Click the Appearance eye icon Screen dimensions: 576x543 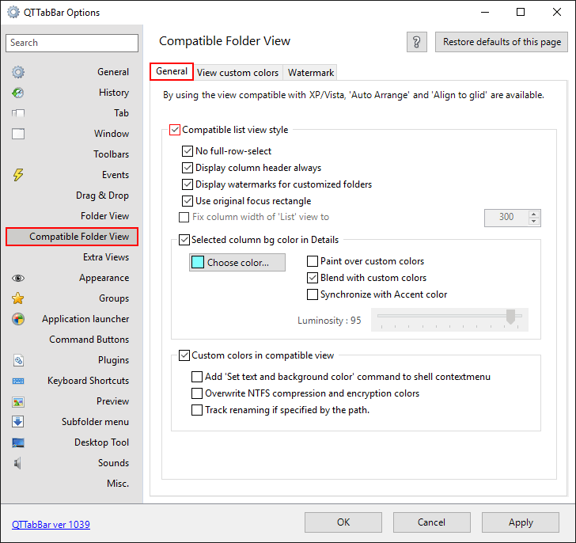(x=18, y=278)
